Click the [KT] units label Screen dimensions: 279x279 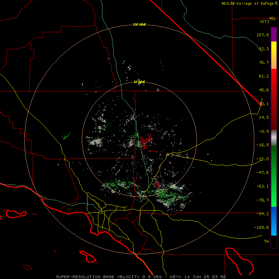(x=265, y=21)
